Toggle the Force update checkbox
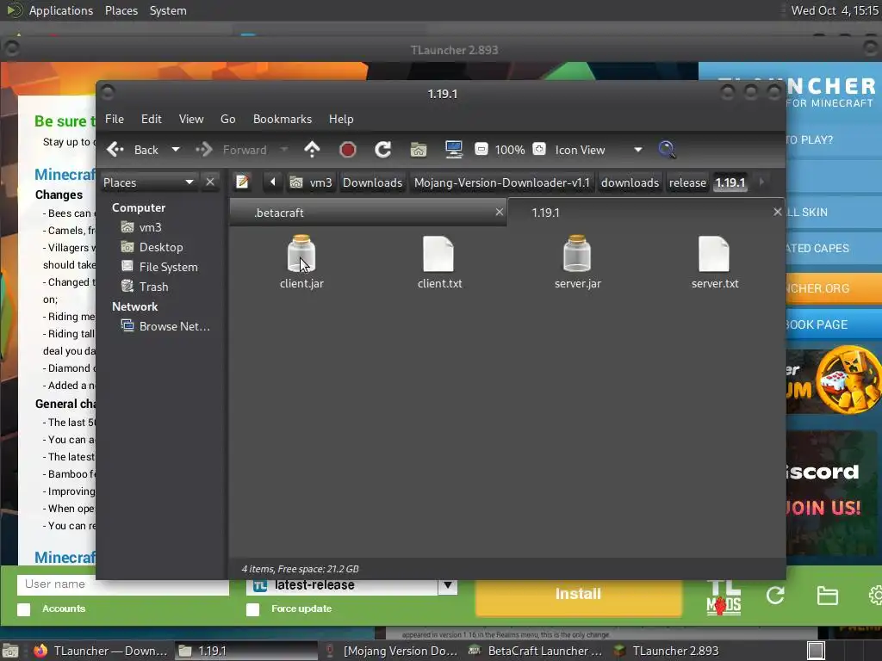This screenshot has height=661, width=882. [x=252, y=609]
